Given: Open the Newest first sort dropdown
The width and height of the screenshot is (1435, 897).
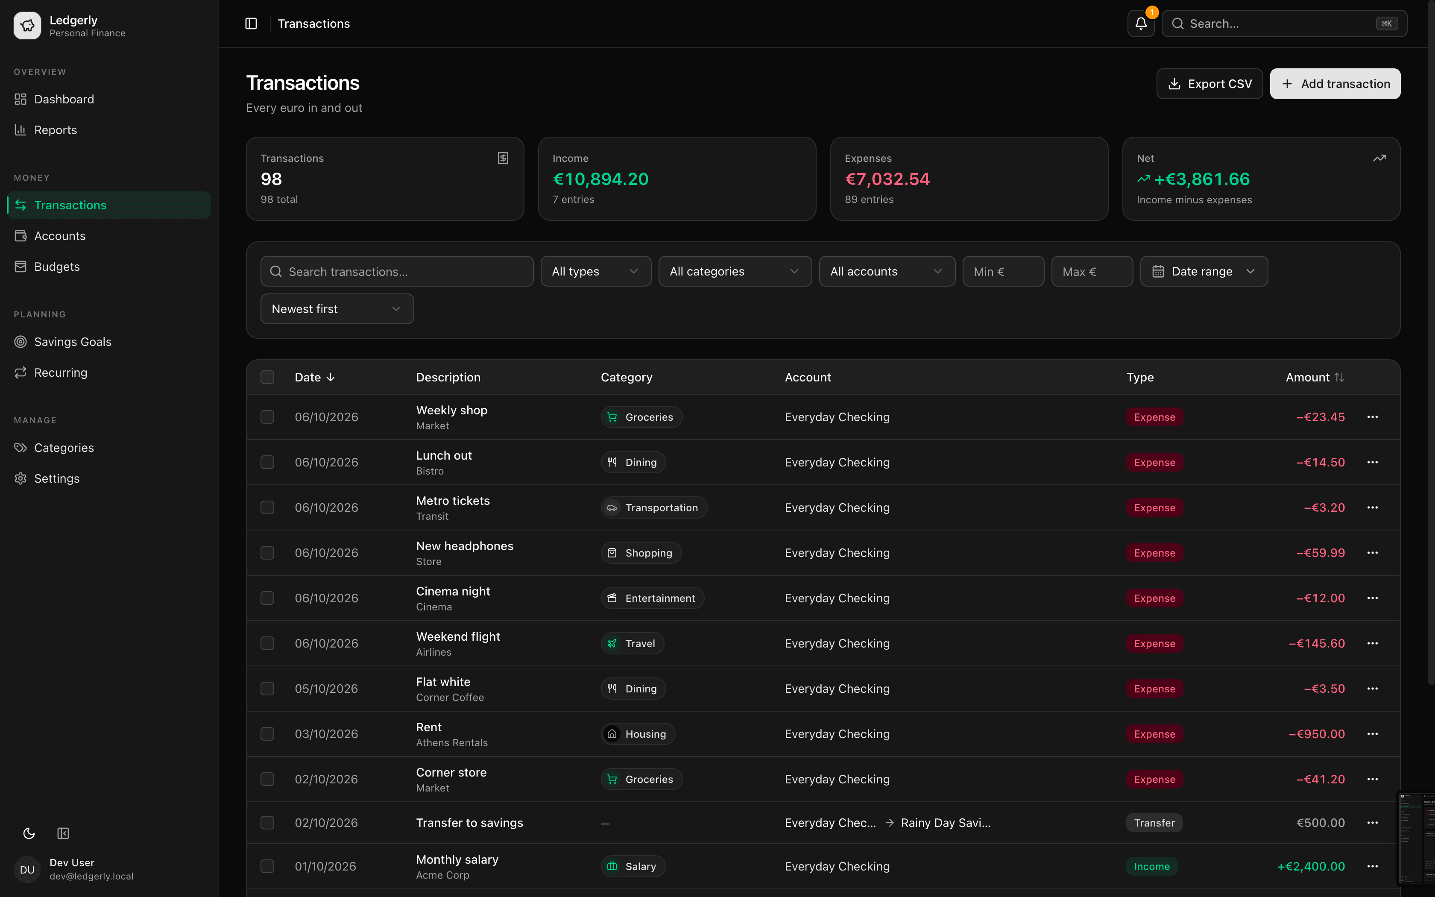Looking at the screenshot, I should tap(337, 309).
